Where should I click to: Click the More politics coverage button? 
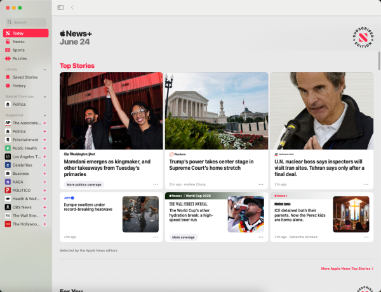click(84, 185)
